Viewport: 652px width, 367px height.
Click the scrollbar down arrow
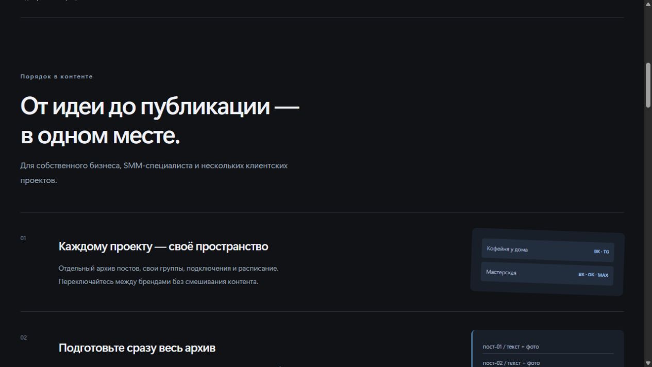click(648, 363)
